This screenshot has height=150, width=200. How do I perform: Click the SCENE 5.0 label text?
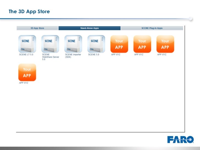point(94,54)
